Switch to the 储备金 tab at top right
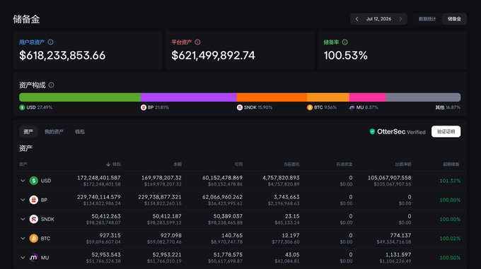This screenshot has width=481, height=269. (x=454, y=19)
